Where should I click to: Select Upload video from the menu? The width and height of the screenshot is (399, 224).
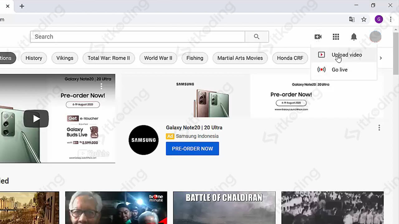[x=344, y=55]
